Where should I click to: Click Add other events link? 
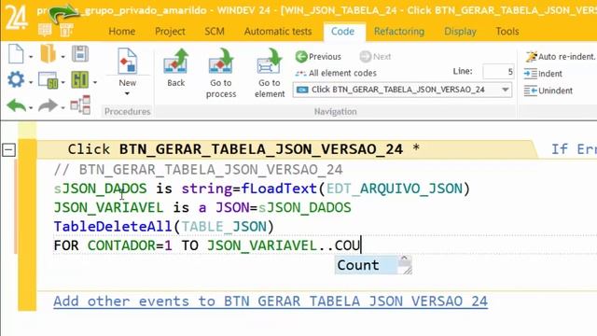[271, 301]
